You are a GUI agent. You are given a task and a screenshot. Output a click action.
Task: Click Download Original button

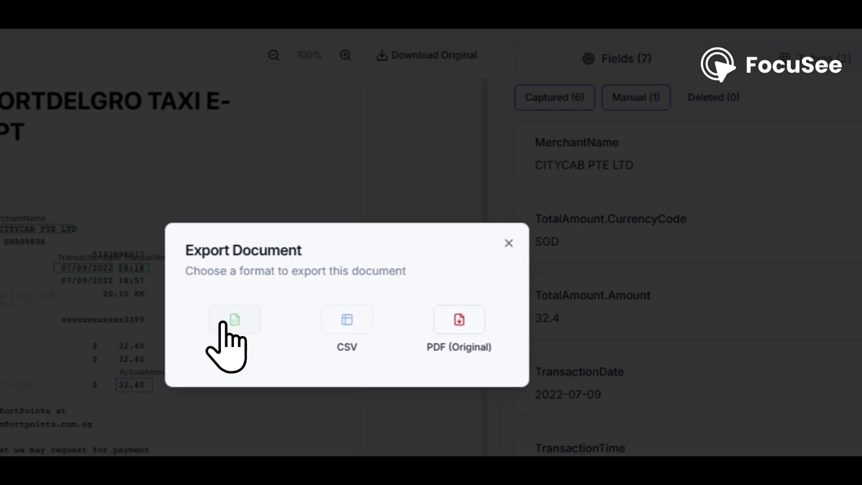[x=427, y=55]
